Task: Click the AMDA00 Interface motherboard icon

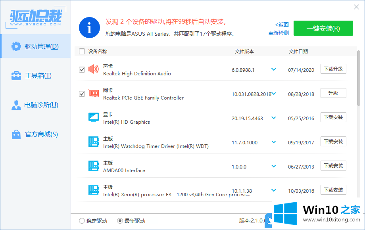Action: pos(94,166)
